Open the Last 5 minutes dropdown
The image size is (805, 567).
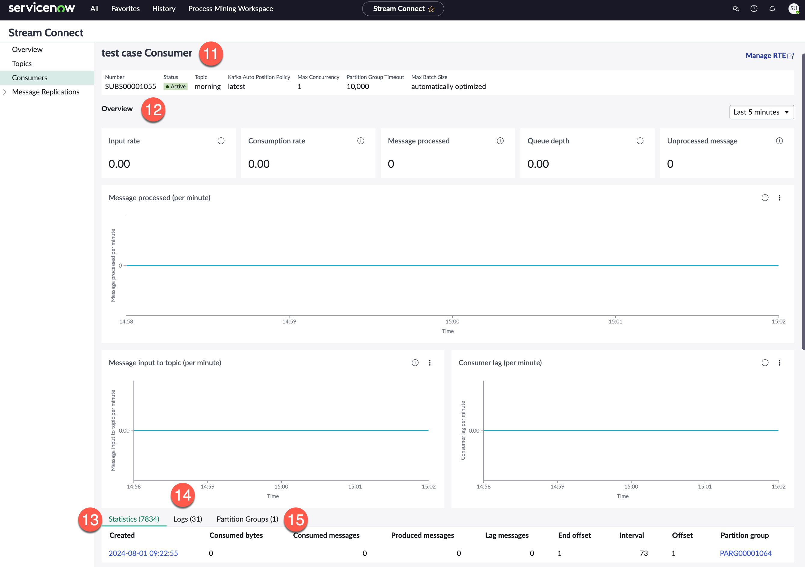[x=761, y=112]
